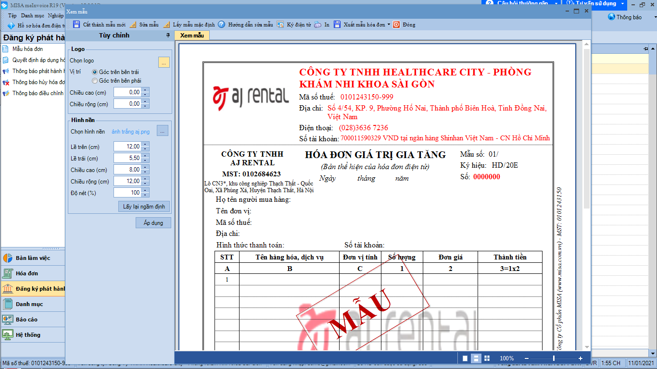The height and width of the screenshot is (369, 657).
Task: Click browse button next to Chọn hình nền
Action: coord(163,131)
